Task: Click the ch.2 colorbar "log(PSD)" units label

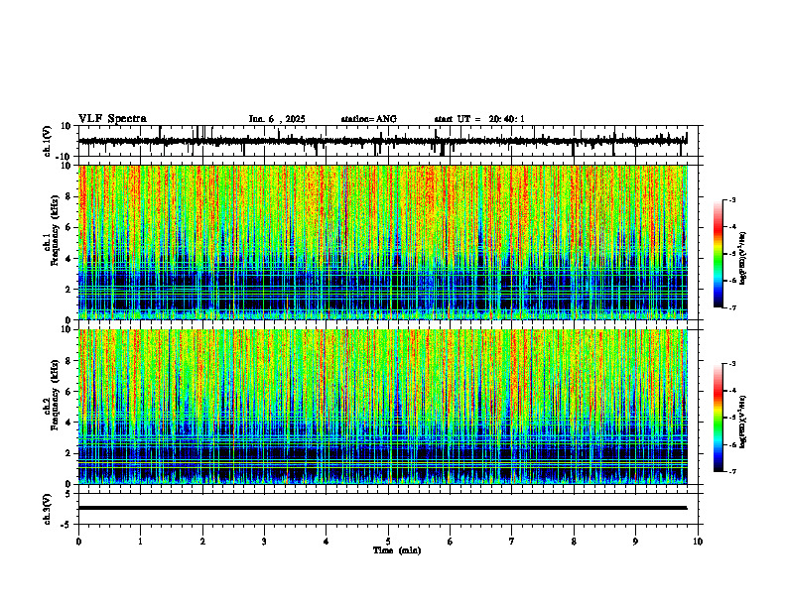Action: 743,422
